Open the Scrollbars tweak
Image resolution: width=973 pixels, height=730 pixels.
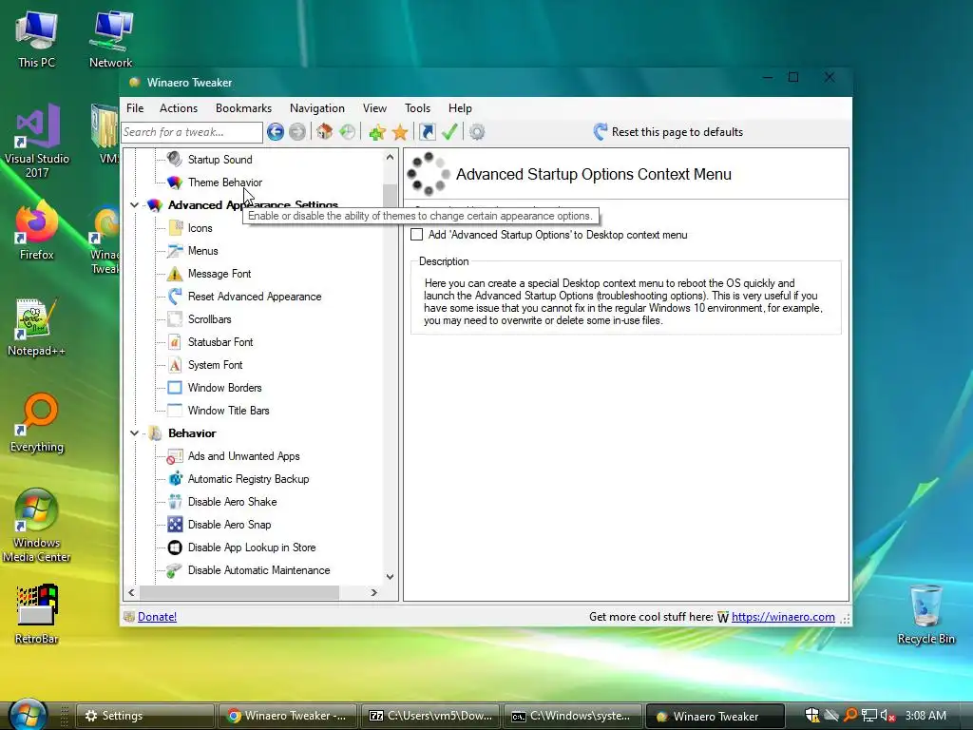tap(209, 319)
